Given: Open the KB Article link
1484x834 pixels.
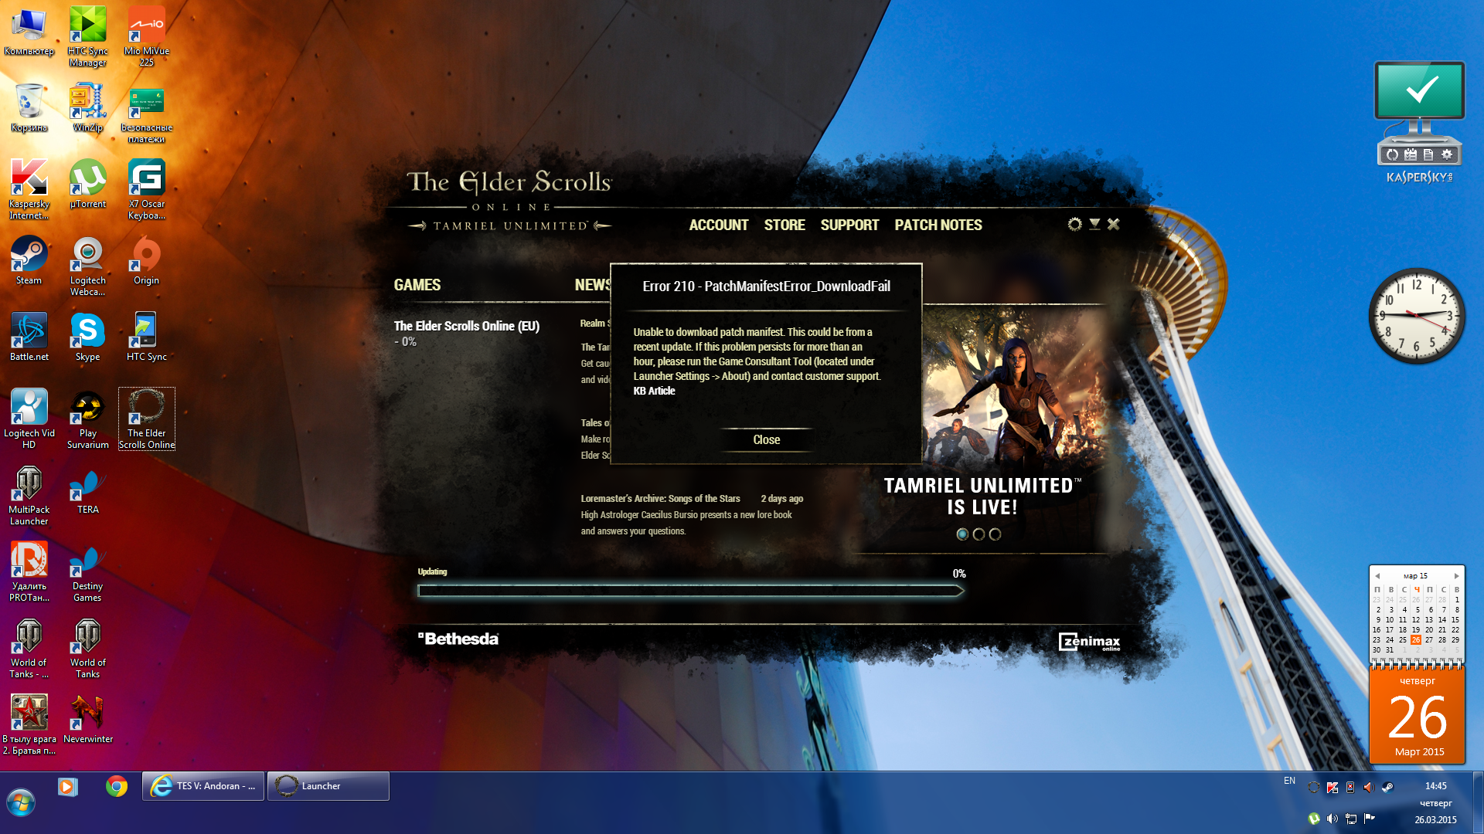Looking at the screenshot, I should 654,391.
